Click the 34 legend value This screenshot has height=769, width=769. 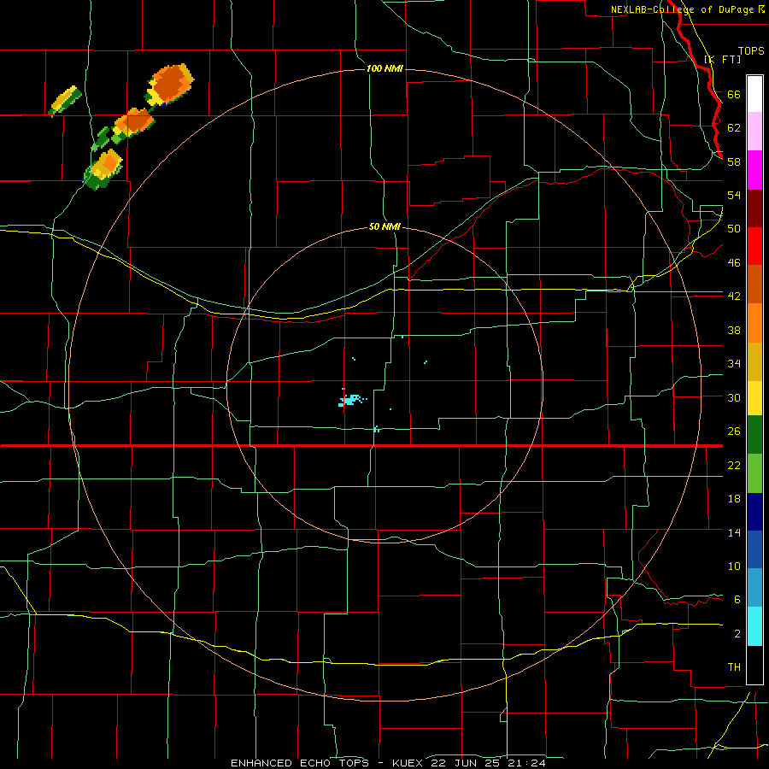click(734, 364)
